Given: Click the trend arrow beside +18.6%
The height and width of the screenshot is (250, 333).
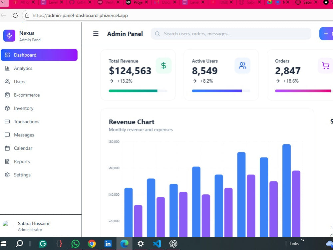Looking at the screenshot, I should tap(278, 81).
